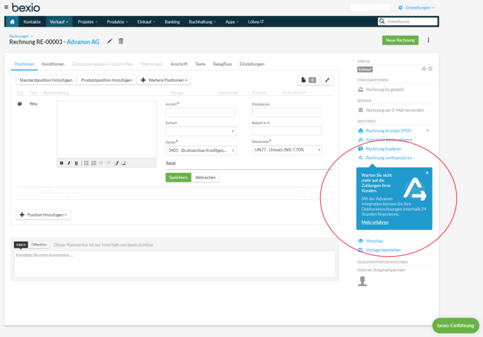
Task: Click the home icon in navigation bar
Action: point(12,22)
